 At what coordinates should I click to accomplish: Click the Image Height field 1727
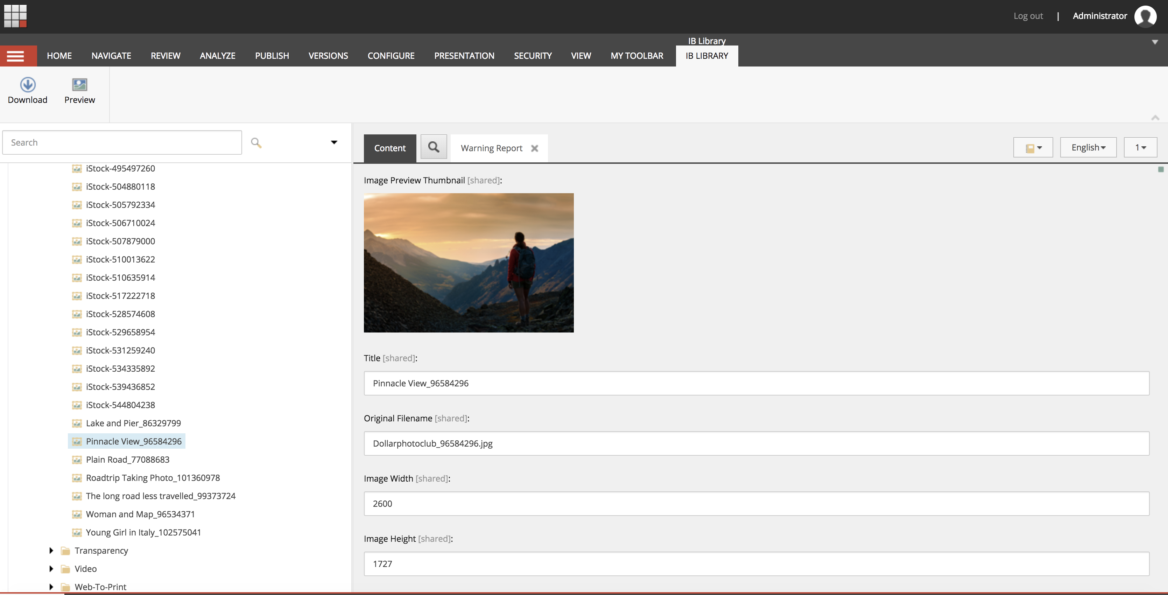click(x=756, y=564)
